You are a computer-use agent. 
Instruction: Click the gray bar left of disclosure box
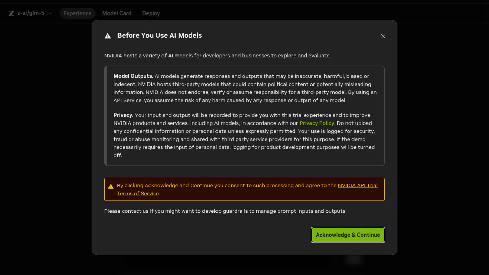(x=106, y=116)
